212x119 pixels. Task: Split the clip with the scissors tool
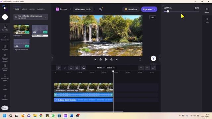(x=71, y=68)
